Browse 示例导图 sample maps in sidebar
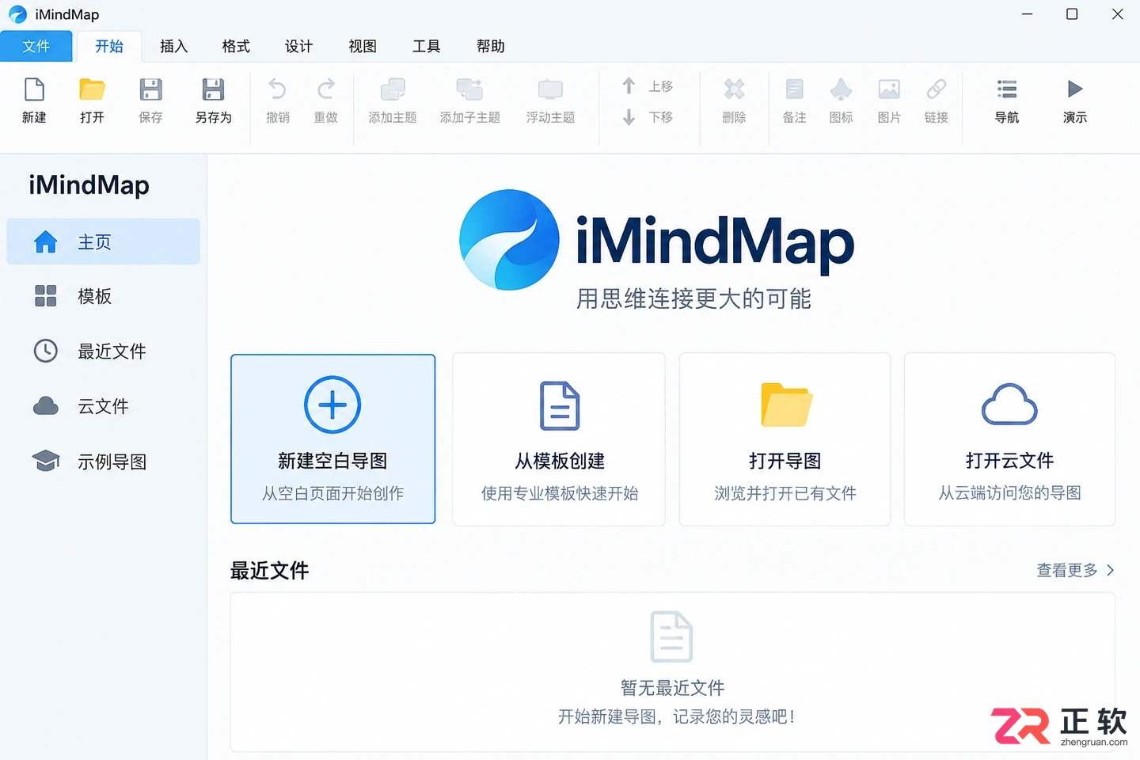This screenshot has width=1140, height=760. click(x=103, y=462)
